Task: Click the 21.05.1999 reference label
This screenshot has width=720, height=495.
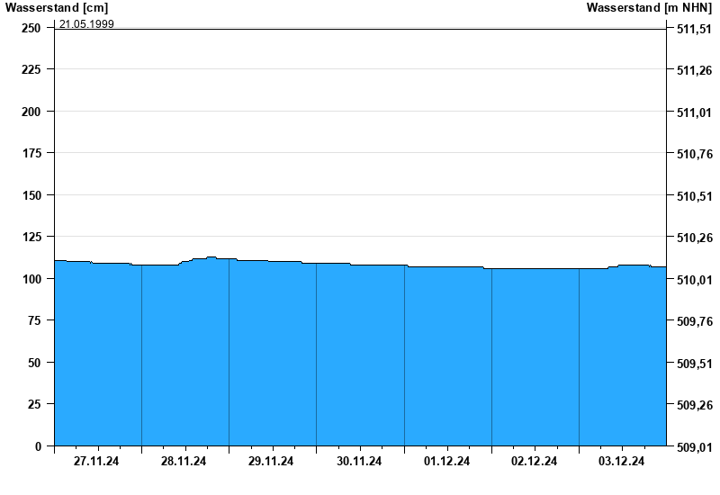Action: point(86,24)
